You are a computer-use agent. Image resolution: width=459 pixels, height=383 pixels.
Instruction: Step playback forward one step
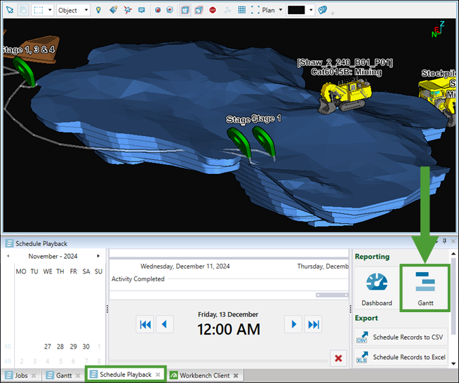295,324
